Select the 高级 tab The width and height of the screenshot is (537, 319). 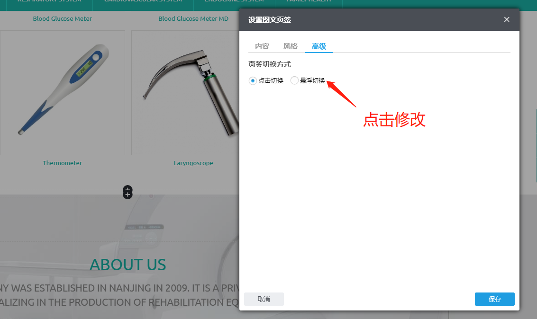[319, 46]
